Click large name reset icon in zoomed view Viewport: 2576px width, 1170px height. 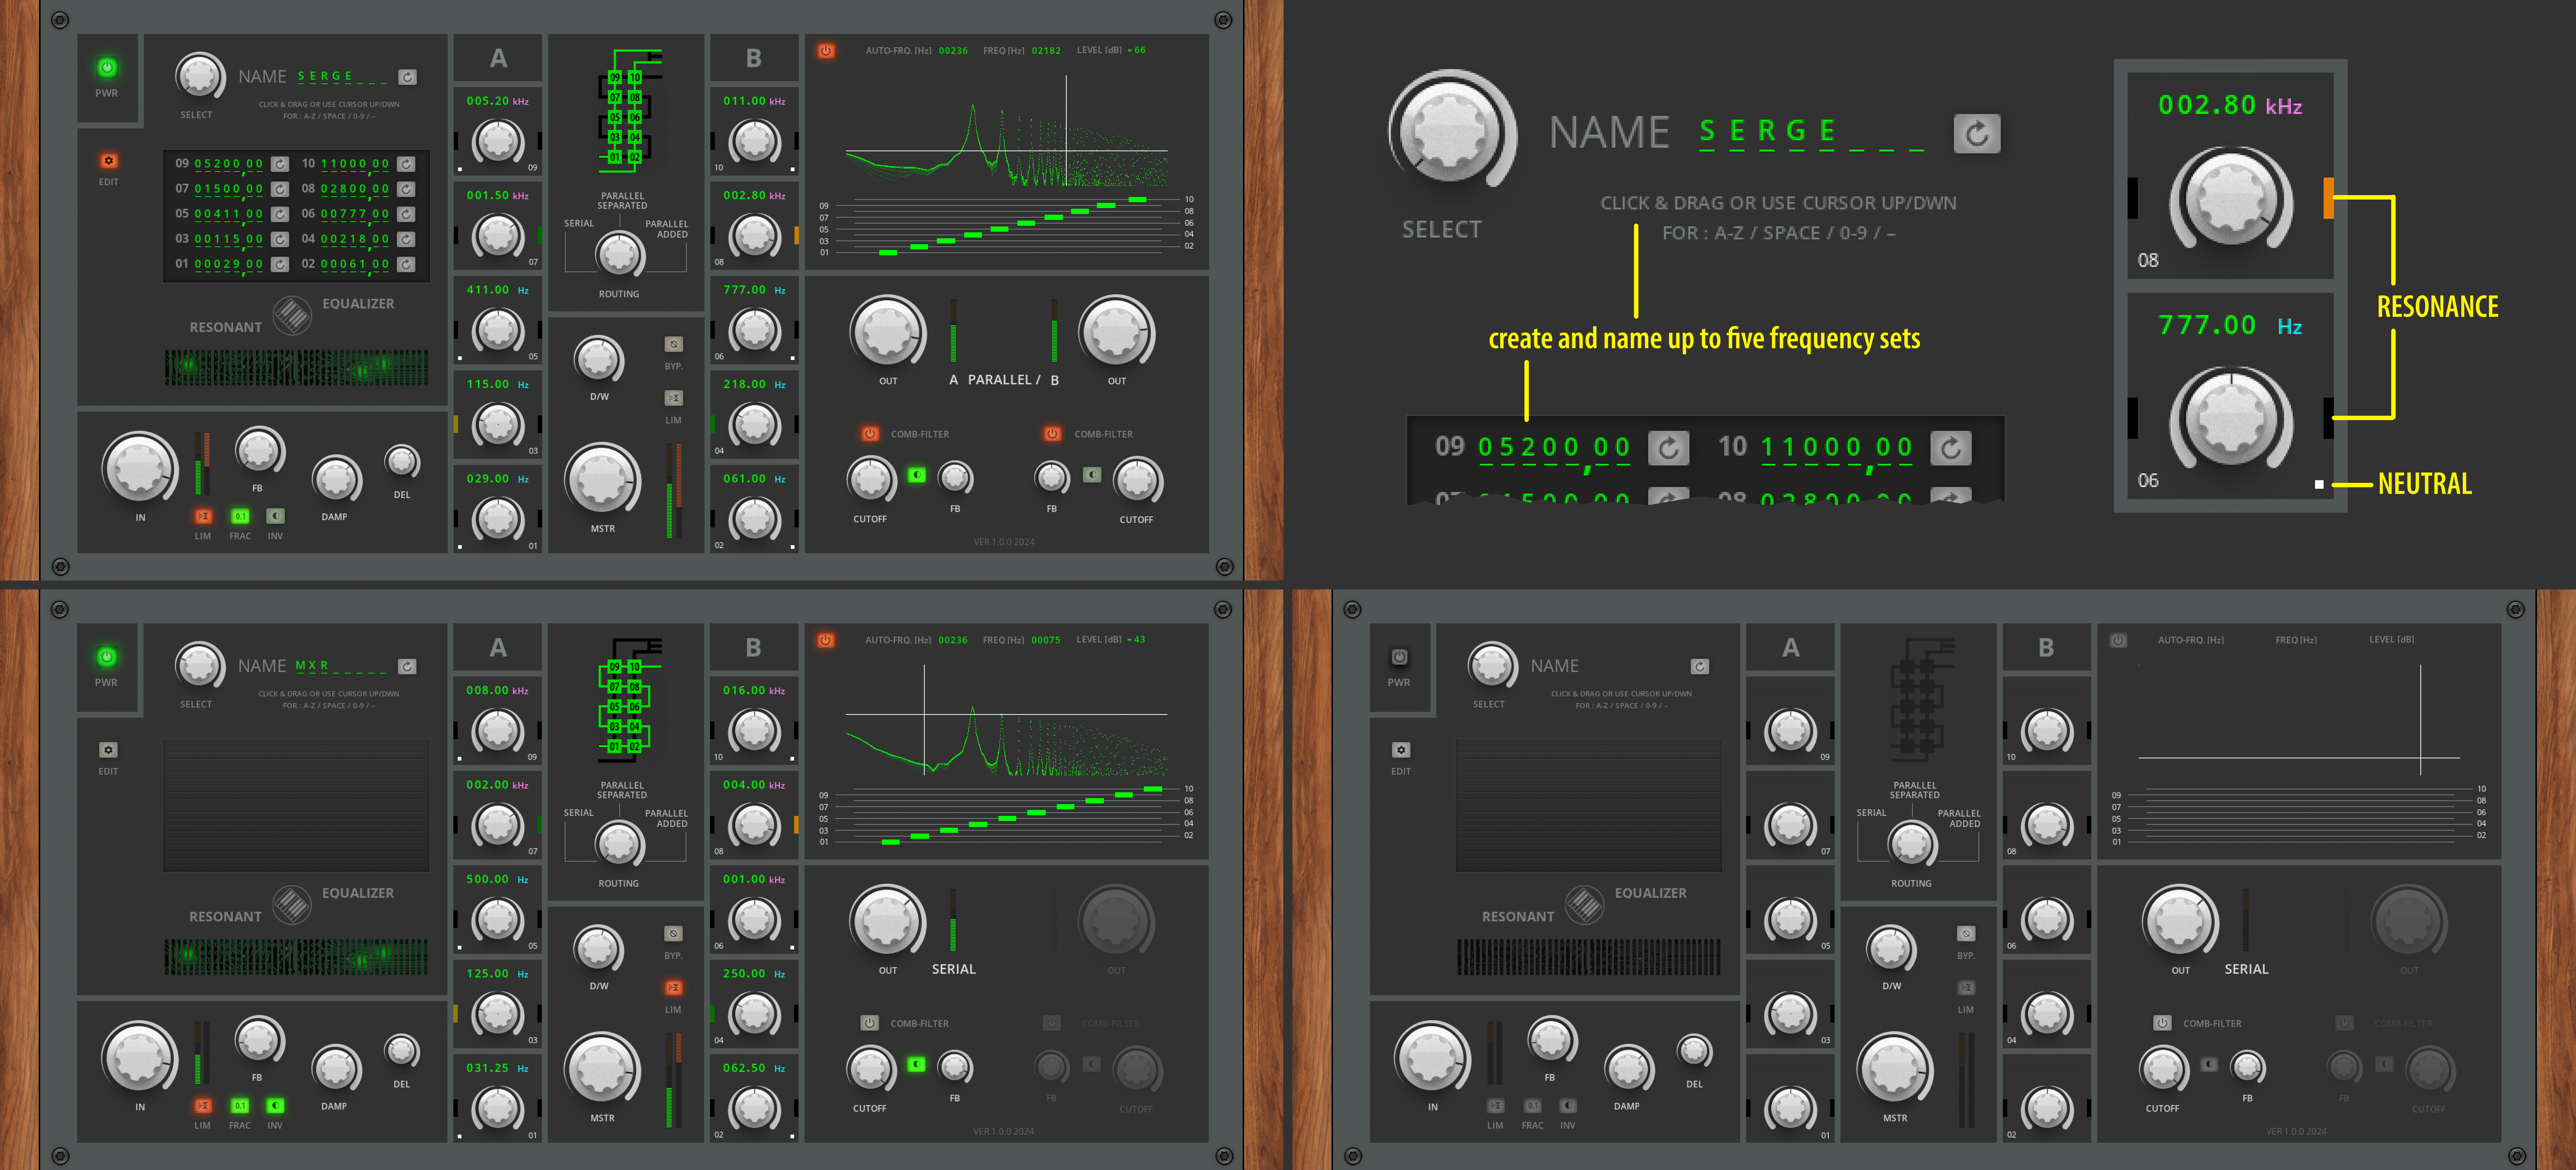1977,134
